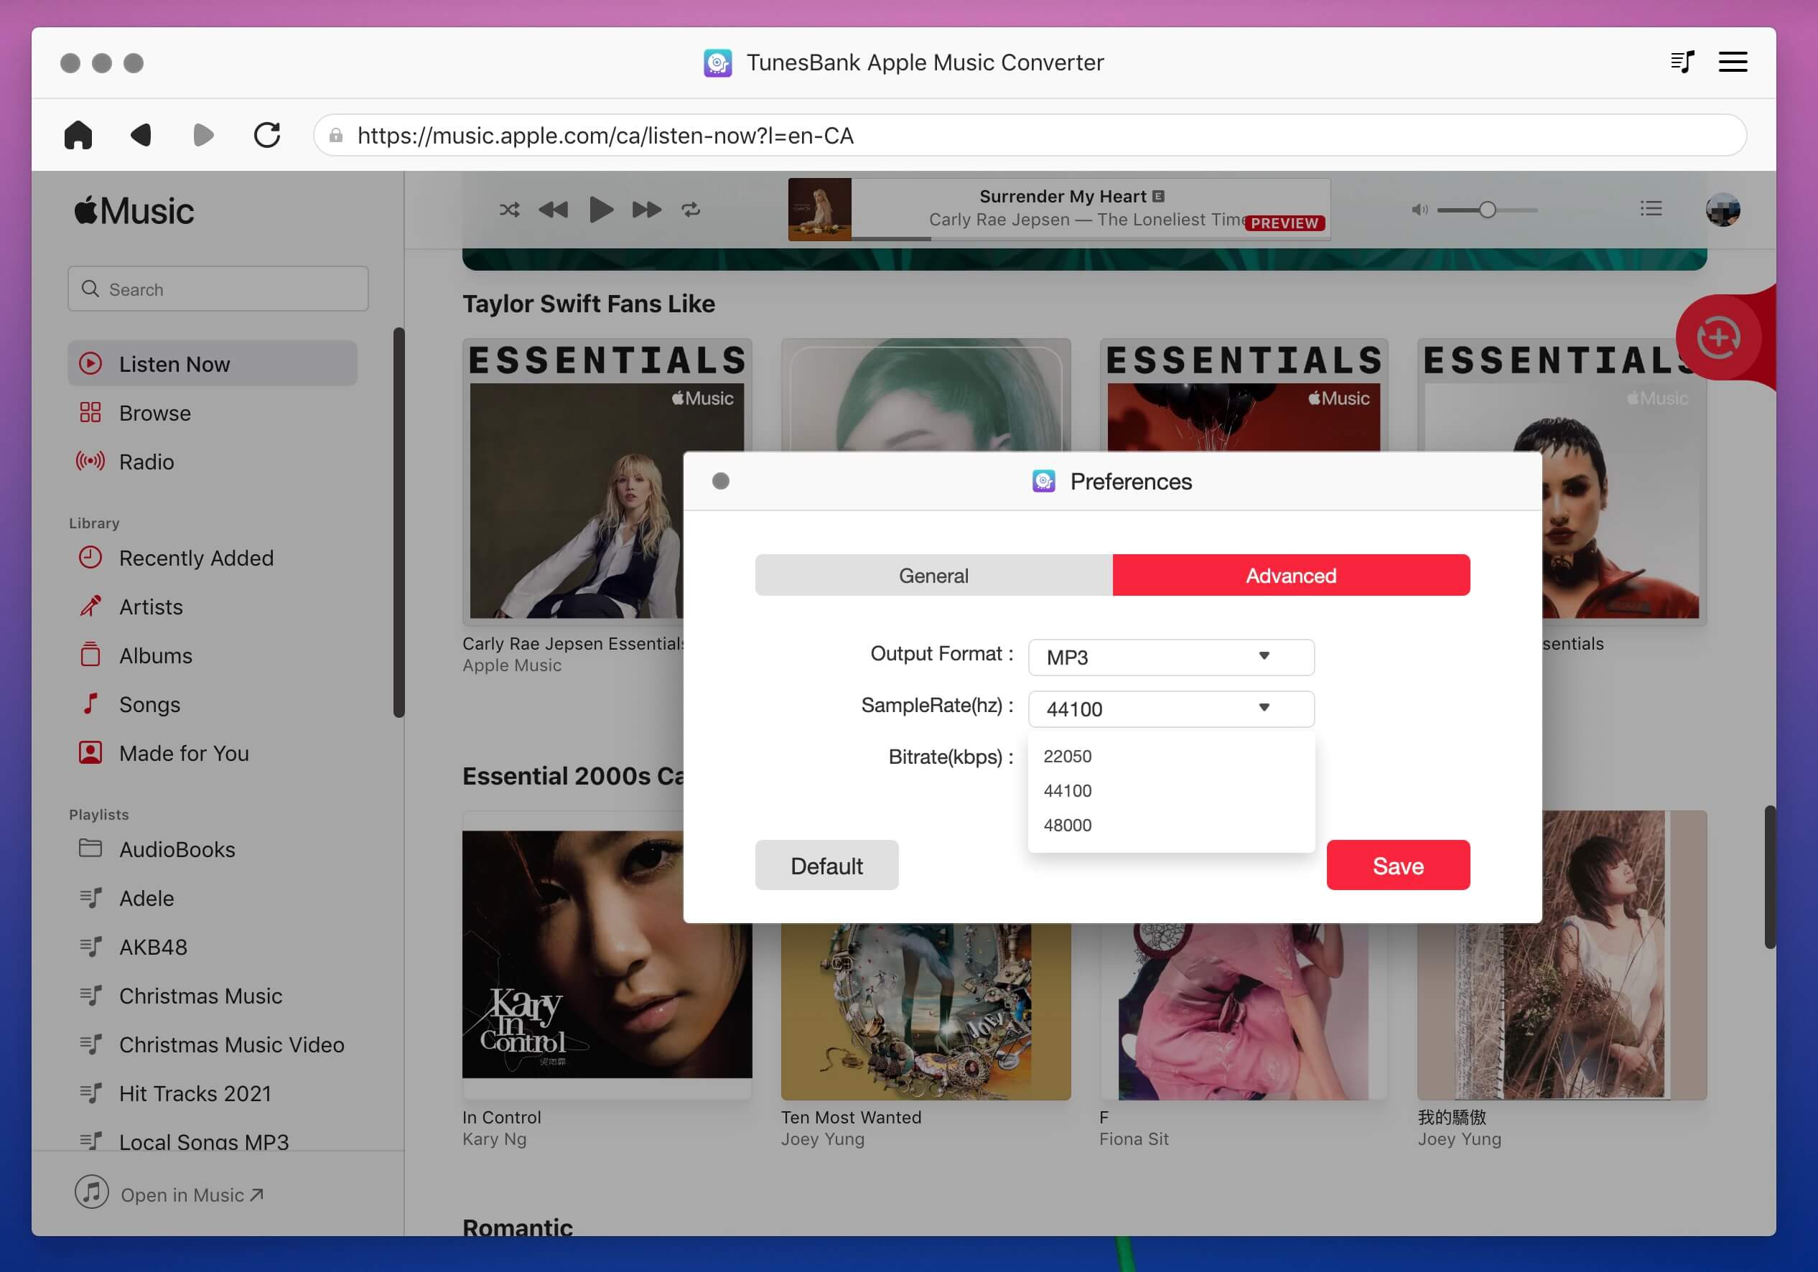The width and height of the screenshot is (1818, 1272).
Task: Open the account profile avatar
Action: [x=1723, y=210]
